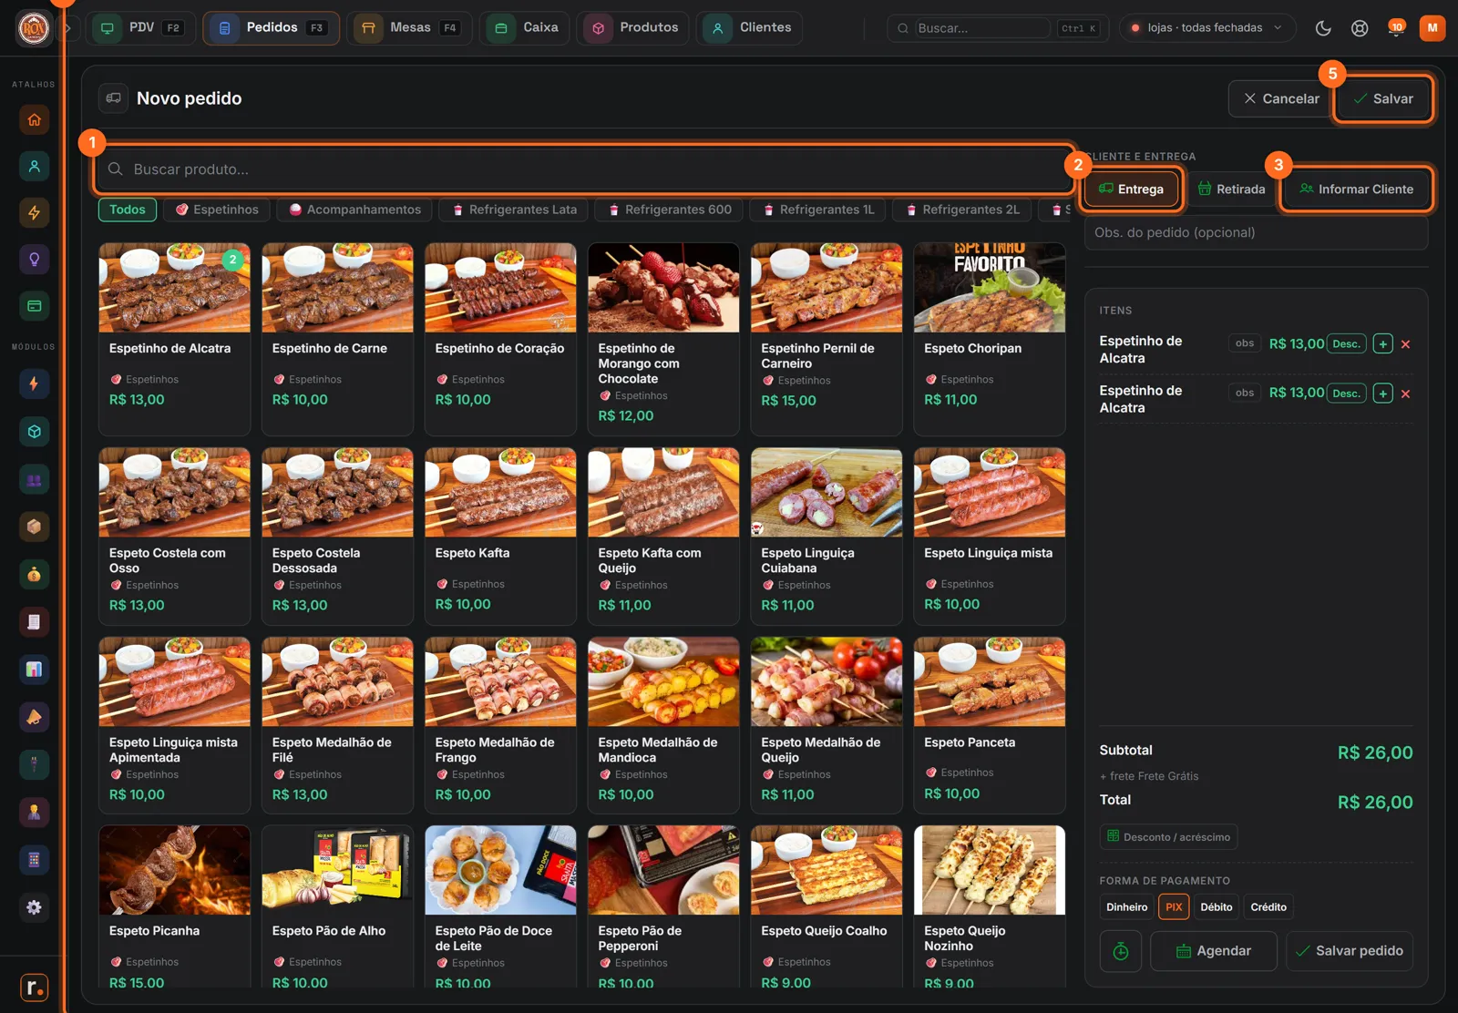Remove the first Espetinho de Alcatra item
The height and width of the screenshot is (1013, 1458).
[1405, 344]
